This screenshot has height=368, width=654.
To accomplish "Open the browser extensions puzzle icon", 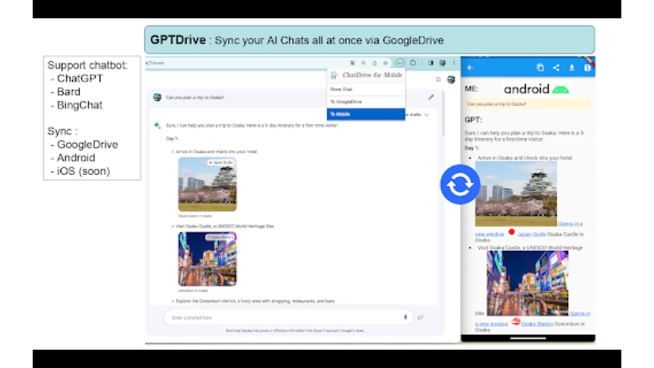I will 413,63.
